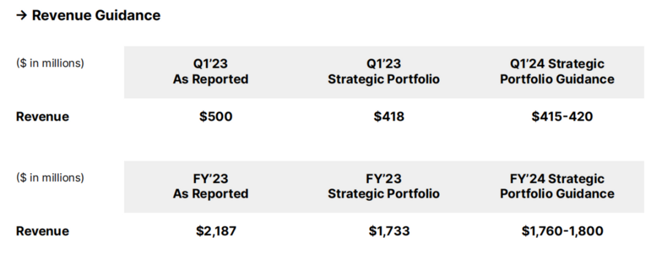Select the FY'24 Strategic Portfolio Guidance header
651x265 pixels.
tap(557, 186)
